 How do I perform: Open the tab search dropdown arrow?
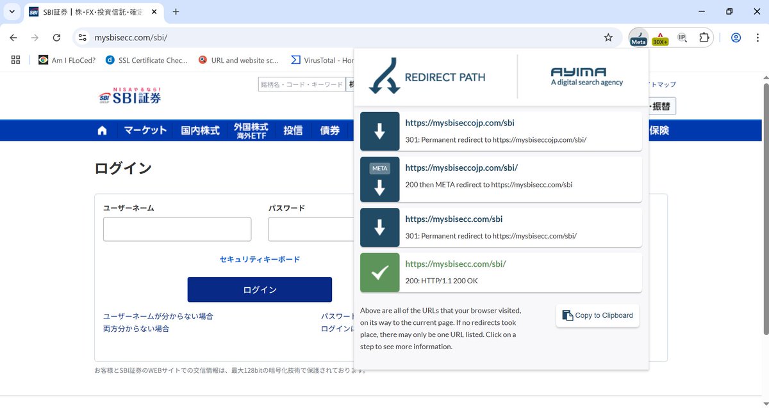(x=12, y=12)
